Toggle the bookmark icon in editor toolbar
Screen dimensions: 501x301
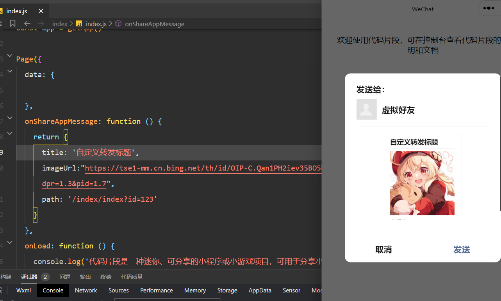point(13,24)
